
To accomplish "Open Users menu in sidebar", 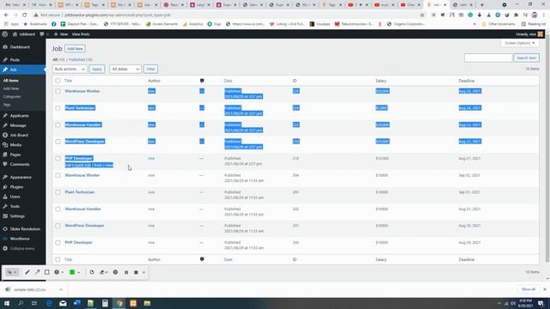I will (x=15, y=197).
